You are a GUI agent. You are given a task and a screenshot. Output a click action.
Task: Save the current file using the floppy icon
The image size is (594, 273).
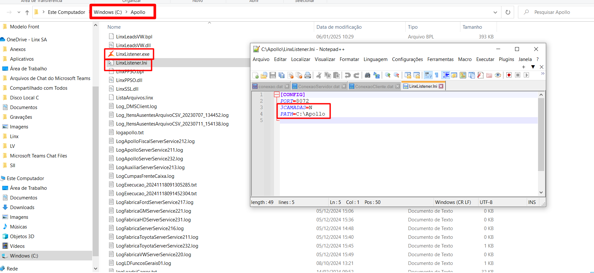click(273, 75)
